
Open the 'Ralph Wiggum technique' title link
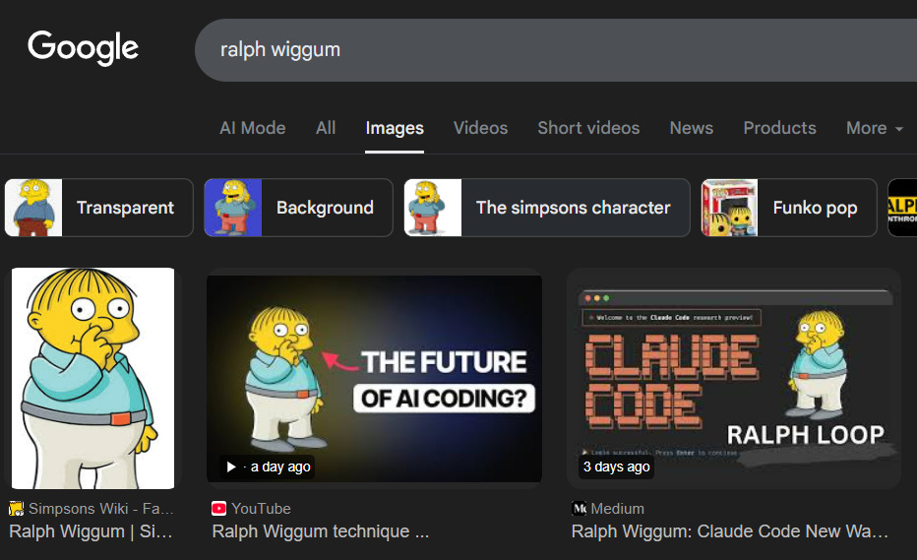321,531
